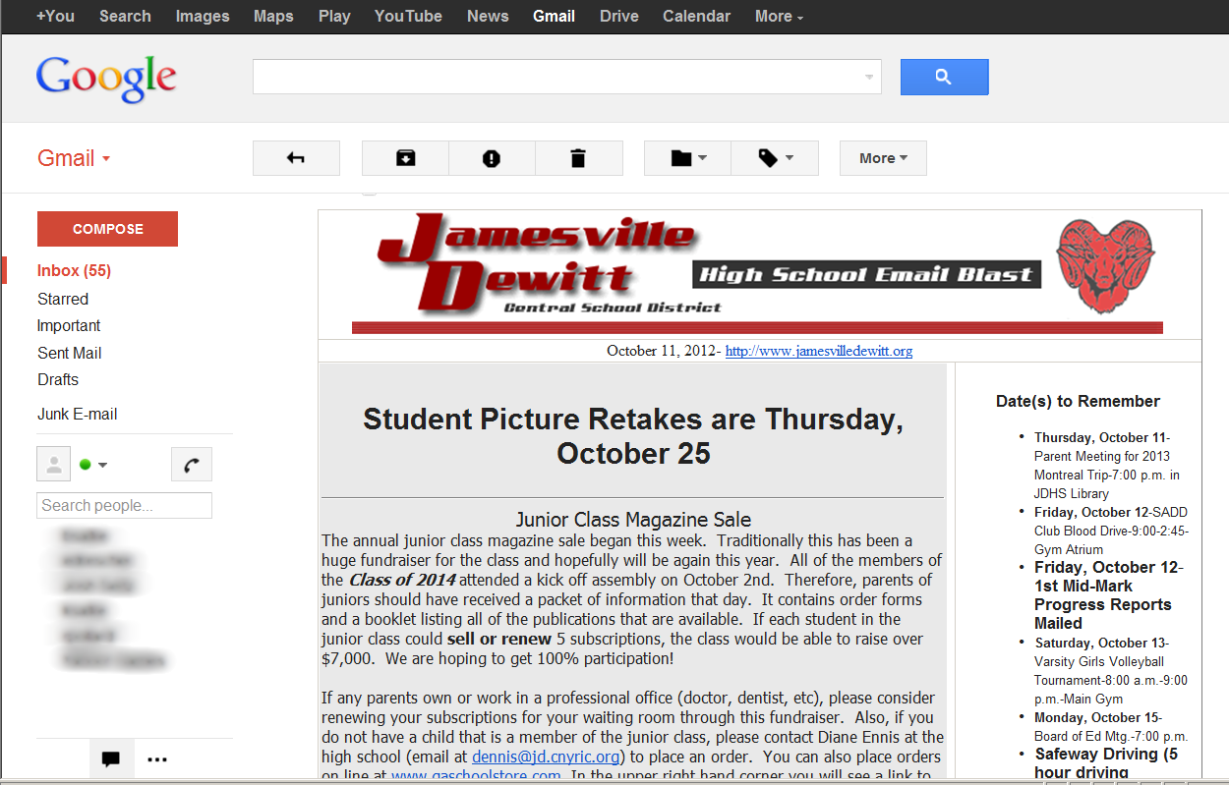1229x785 pixels.
Task: Open the Drafts folder
Action: click(x=58, y=379)
